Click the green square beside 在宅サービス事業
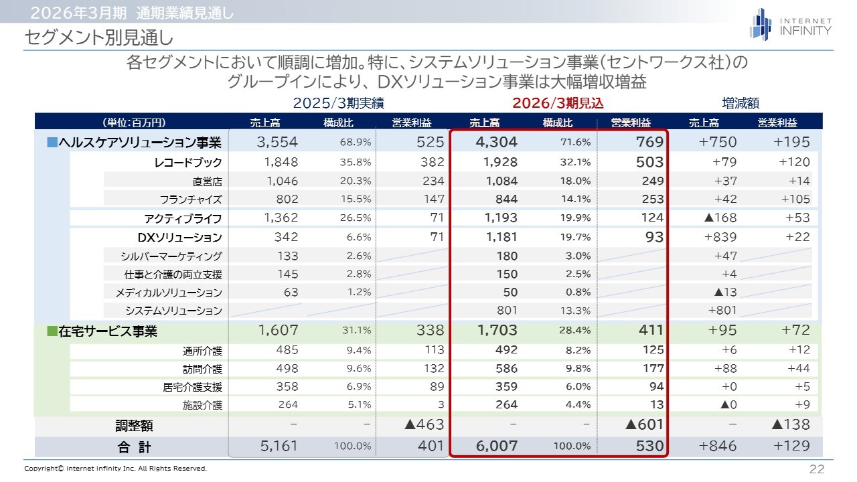The image size is (857, 482). click(52, 331)
